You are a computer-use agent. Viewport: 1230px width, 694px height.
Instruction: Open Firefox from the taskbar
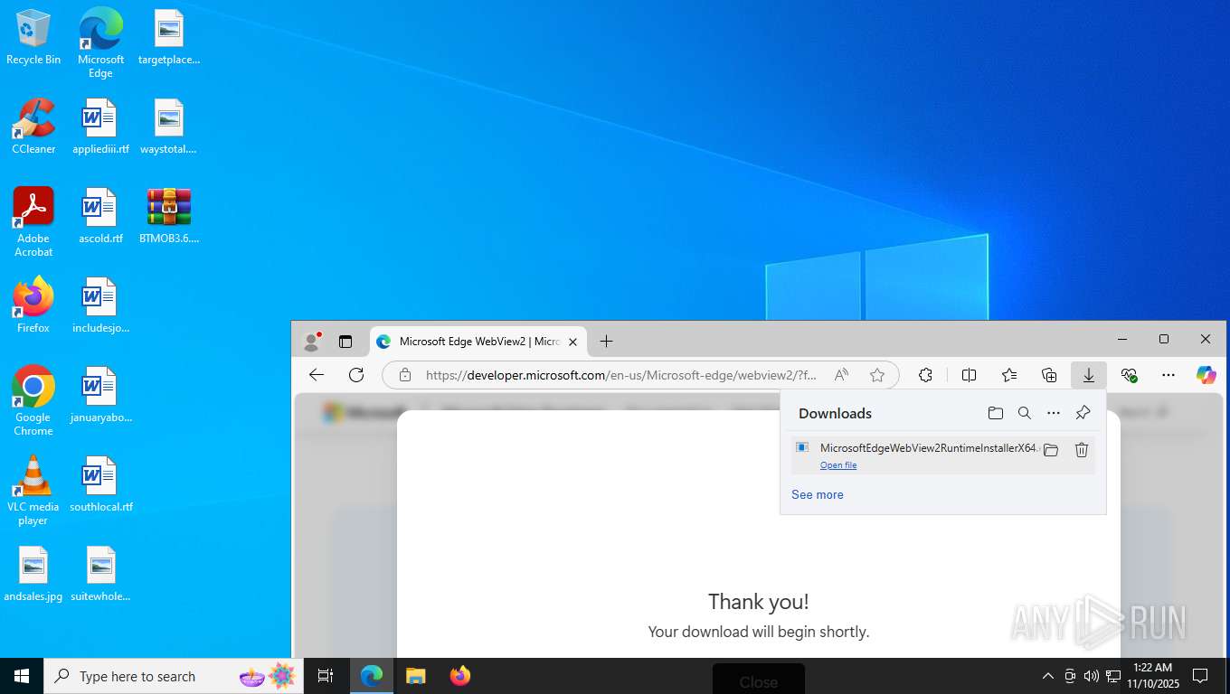click(460, 676)
